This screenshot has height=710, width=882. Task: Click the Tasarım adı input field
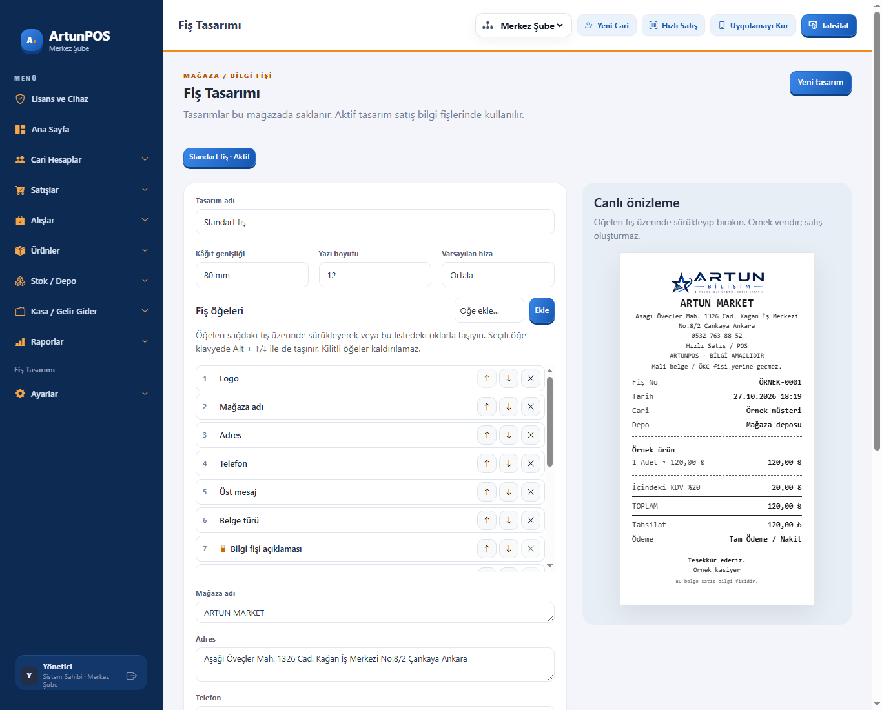375,222
